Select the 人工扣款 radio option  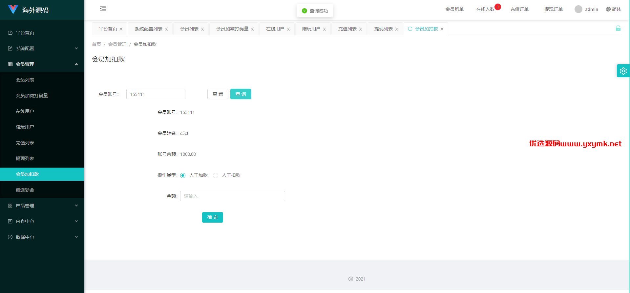216,175
